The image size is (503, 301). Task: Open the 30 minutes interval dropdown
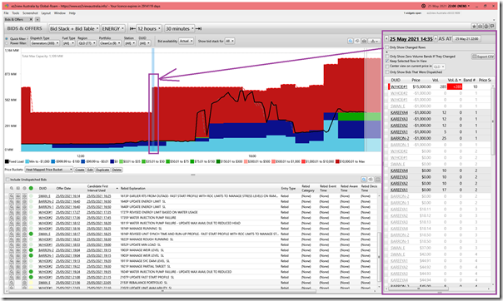coord(180,28)
